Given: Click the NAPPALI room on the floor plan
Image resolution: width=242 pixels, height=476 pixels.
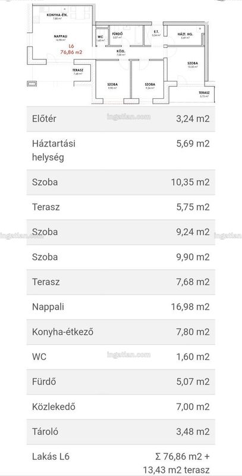Looking at the screenshot, I should point(63,37).
